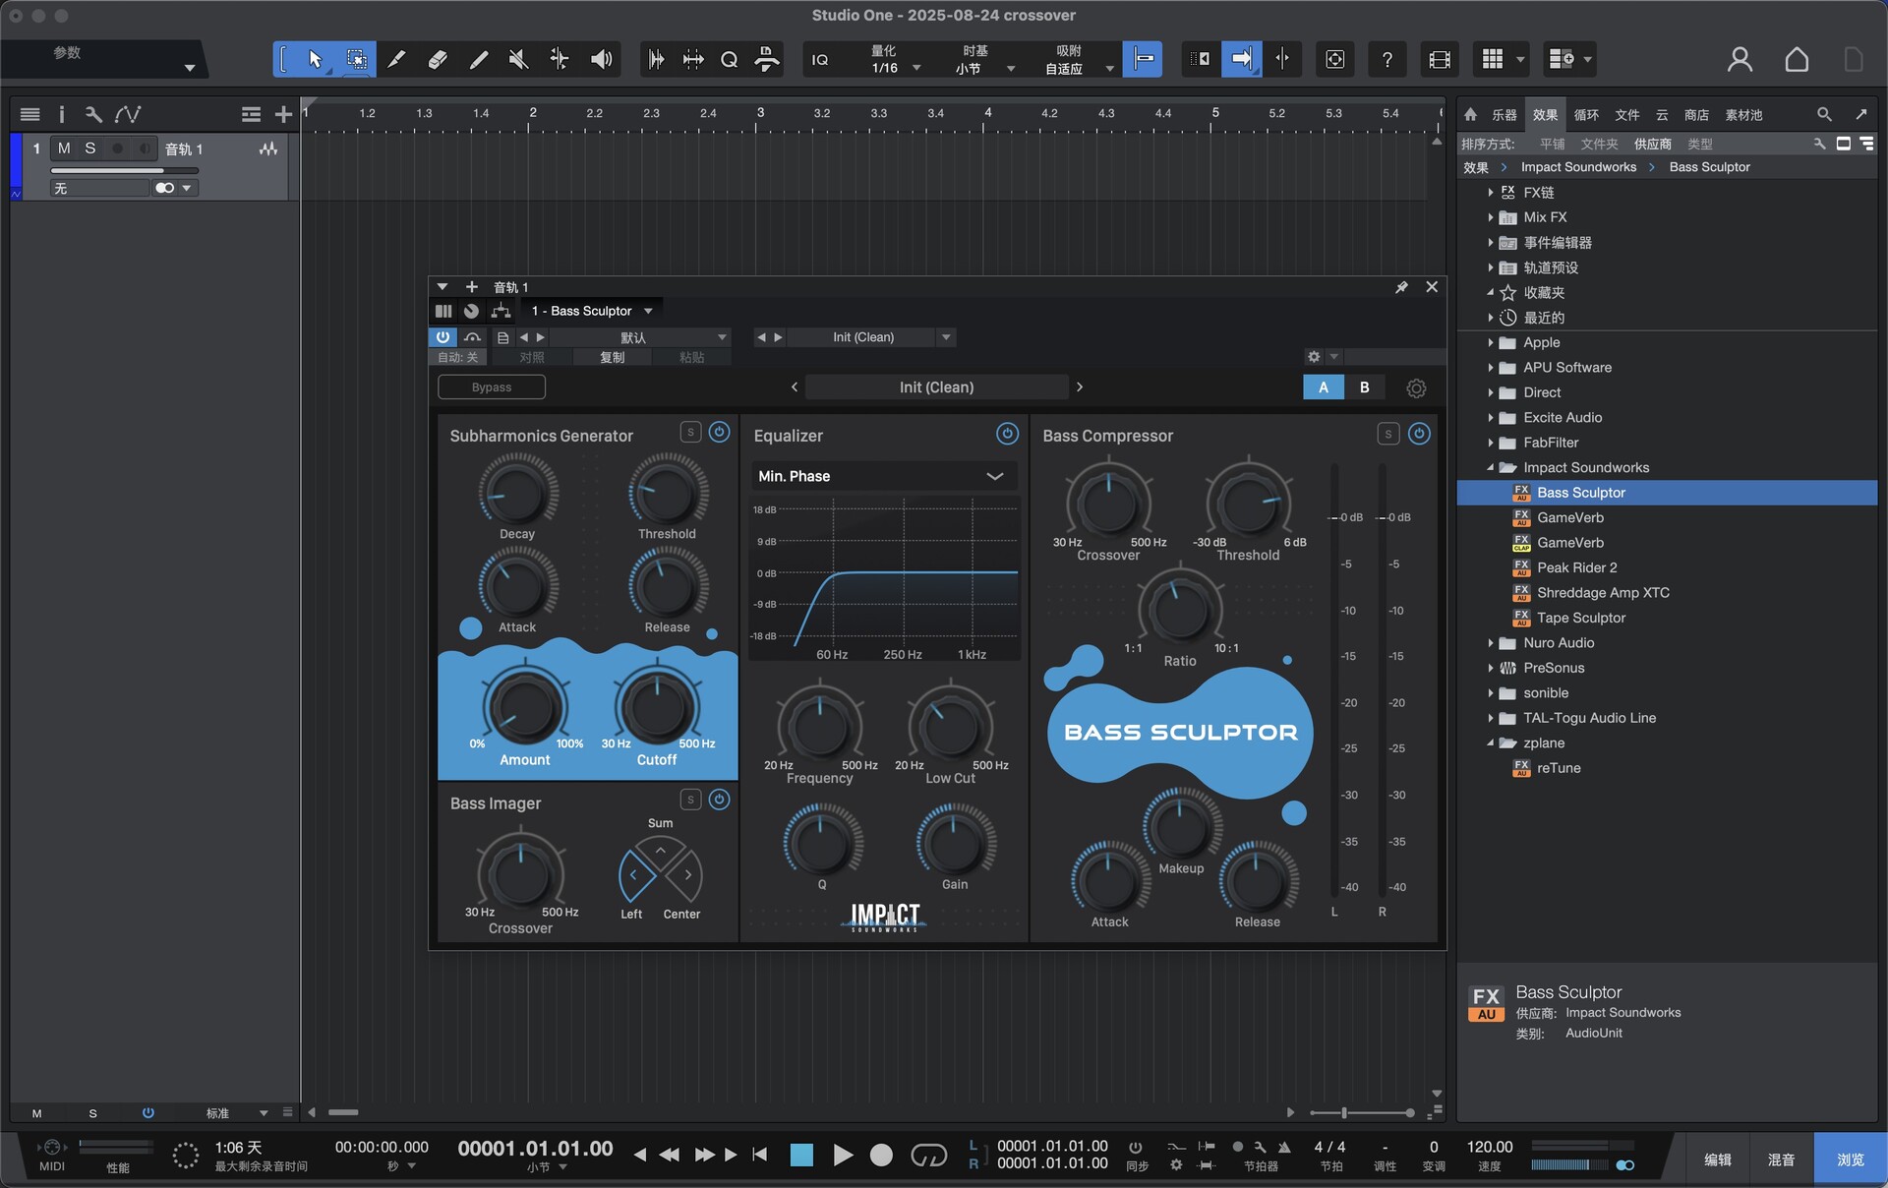Select Left in Bass Imager

pyautogui.click(x=634, y=874)
